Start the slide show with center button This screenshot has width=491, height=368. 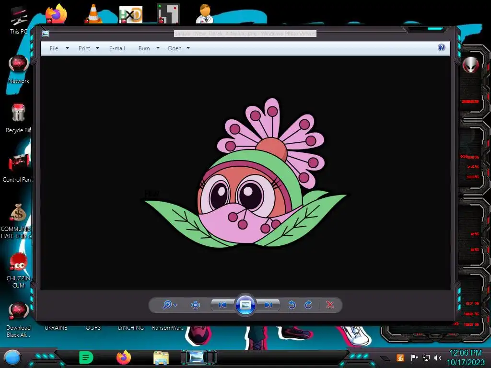pos(245,305)
